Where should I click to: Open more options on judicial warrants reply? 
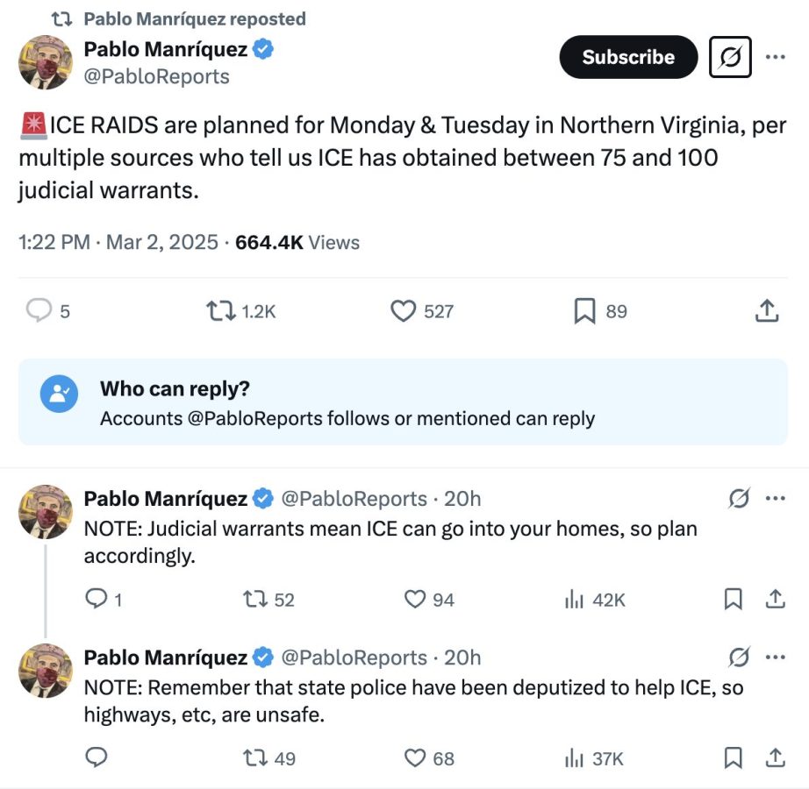click(776, 499)
